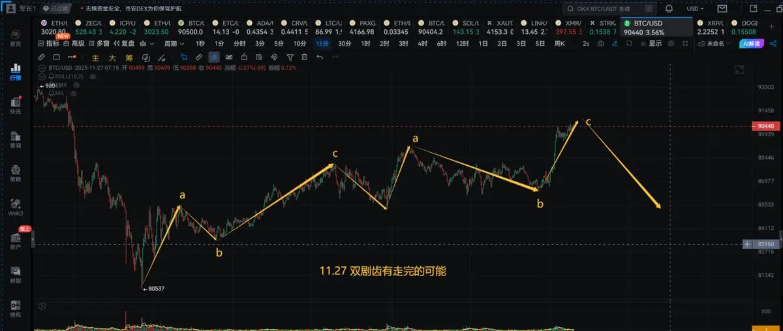Open the 未命名 layout dropdown

coord(713,43)
